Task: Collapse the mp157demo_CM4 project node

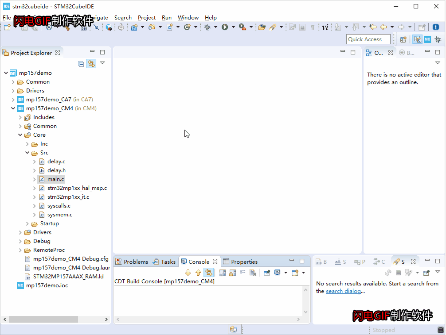Action: [13, 108]
